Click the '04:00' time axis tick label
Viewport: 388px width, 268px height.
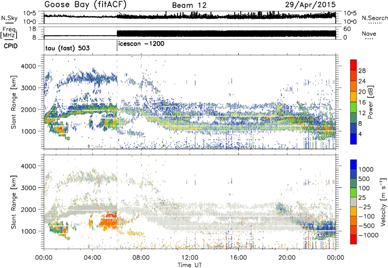tap(93, 258)
